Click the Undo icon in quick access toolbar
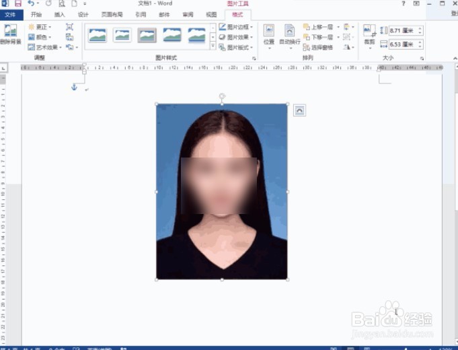This screenshot has width=458, height=350. tap(31, 3)
